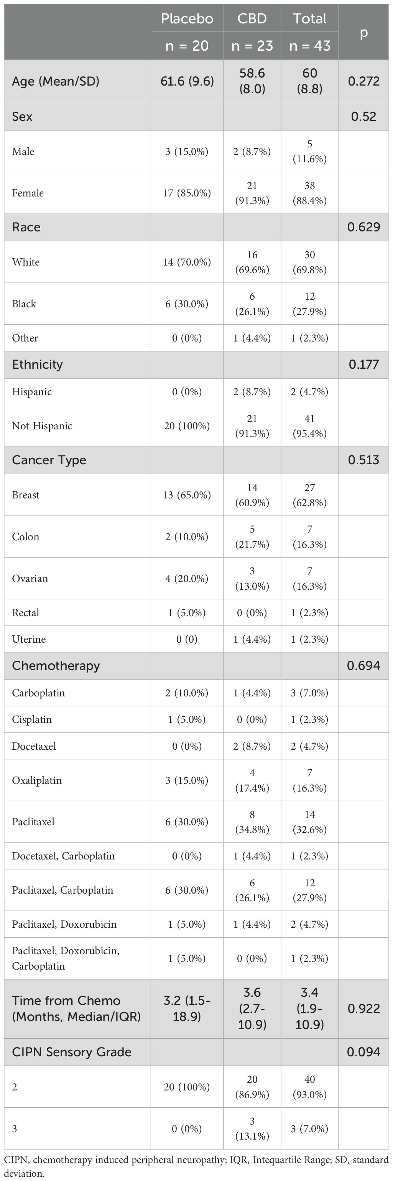Click the 0.922 p-value cell
Screen dimensions: 393x1181
pos(364,1008)
